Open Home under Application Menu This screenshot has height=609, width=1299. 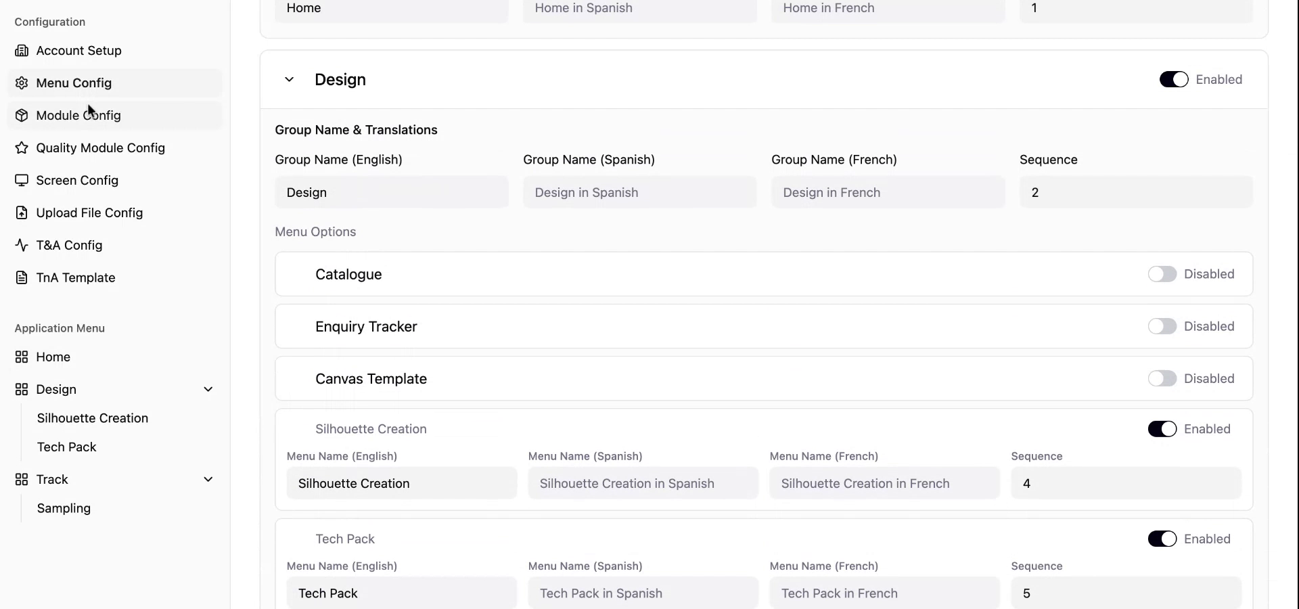tap(53, 357)
